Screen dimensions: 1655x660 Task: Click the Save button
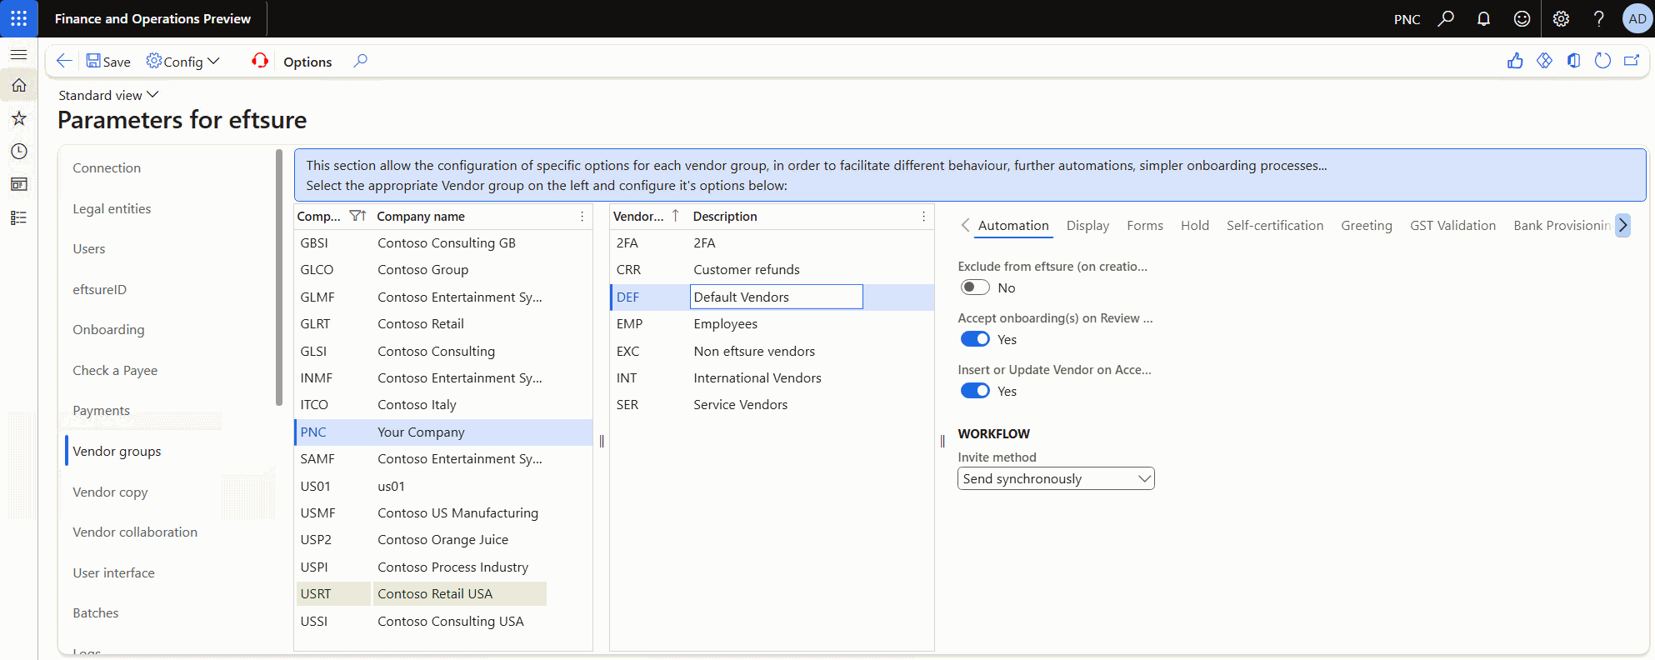pyautogui.click(x=108, y=61)
